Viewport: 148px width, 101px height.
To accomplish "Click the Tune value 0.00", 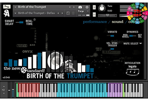I will click(110, 11).
